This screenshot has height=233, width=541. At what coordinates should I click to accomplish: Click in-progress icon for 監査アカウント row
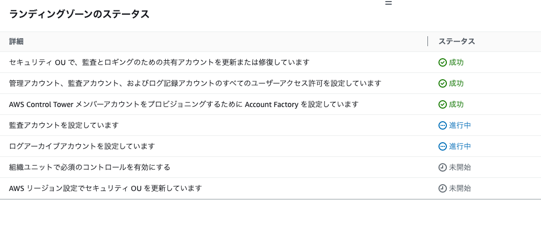(442, 125)
